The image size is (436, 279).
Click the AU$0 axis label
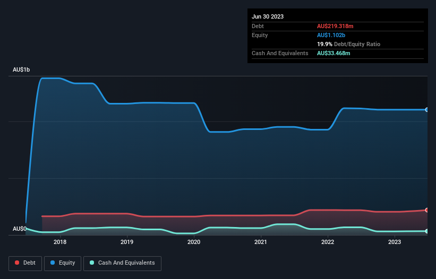click(20, 229)
